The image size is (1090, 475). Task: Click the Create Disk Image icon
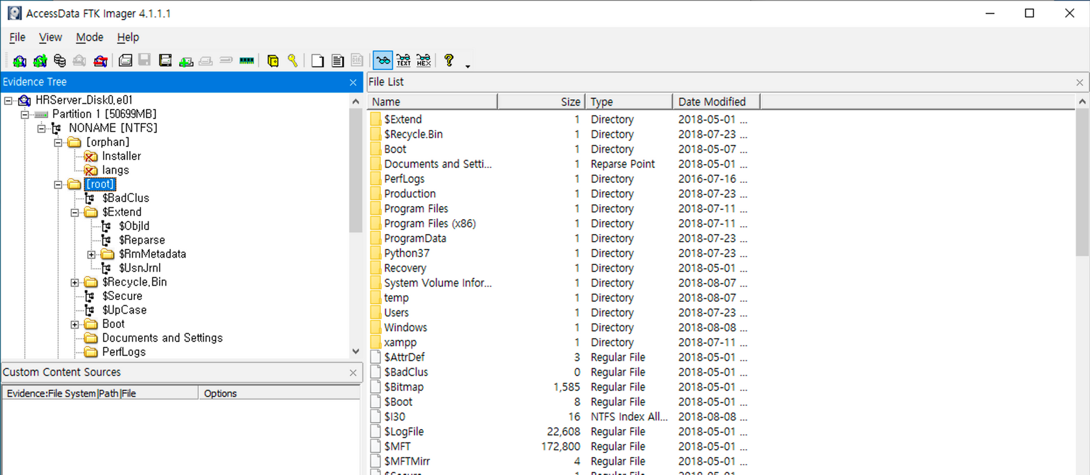point(125,61)
